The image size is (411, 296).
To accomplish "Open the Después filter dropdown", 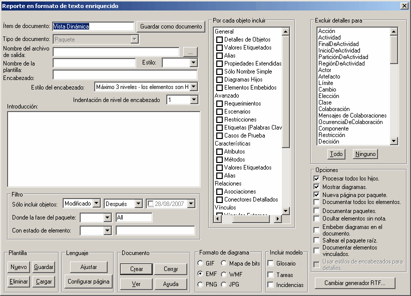I will click(x=138, y=203).
